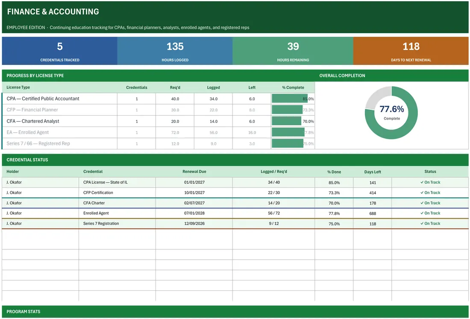Click the Days Left column header
Viewport: 470px width, 319px height.
pos(373,172)
